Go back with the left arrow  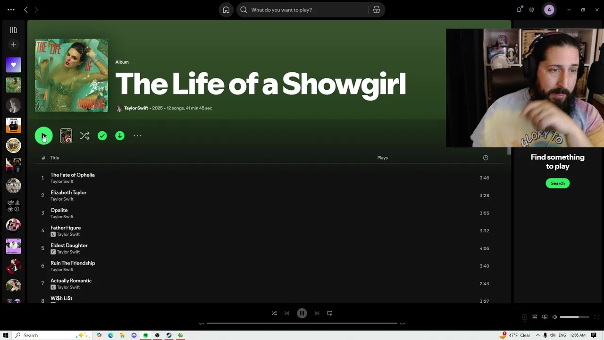(26, 9)
